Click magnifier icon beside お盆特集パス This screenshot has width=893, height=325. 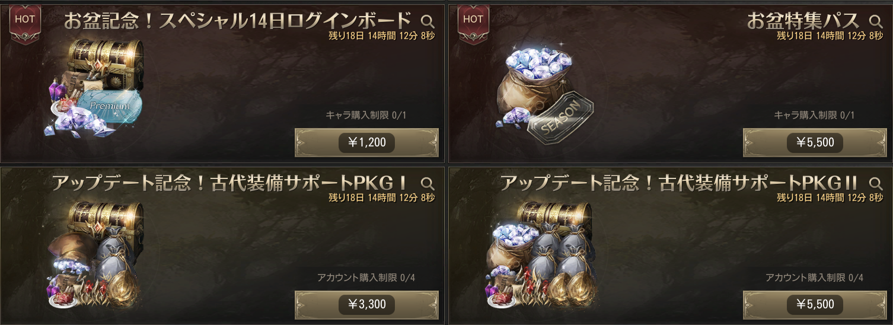[876, 22]
